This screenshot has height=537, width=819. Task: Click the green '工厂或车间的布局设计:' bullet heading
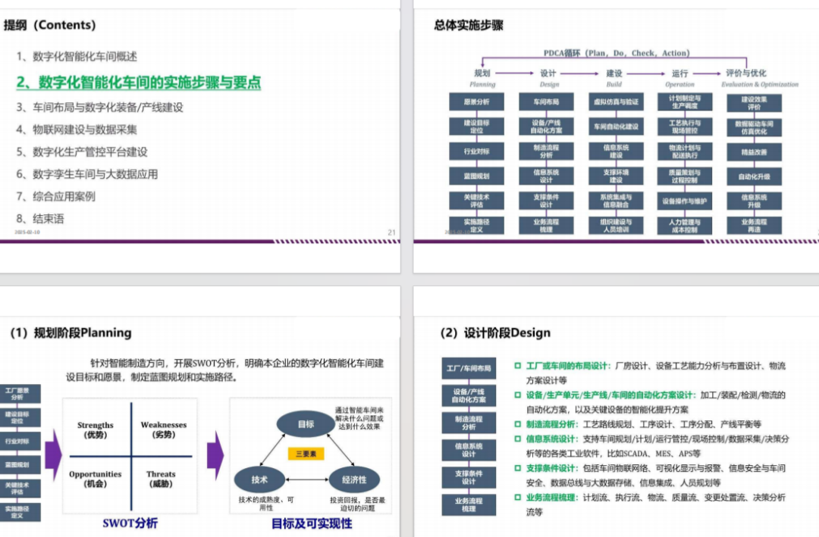click(x=568, y=366)
